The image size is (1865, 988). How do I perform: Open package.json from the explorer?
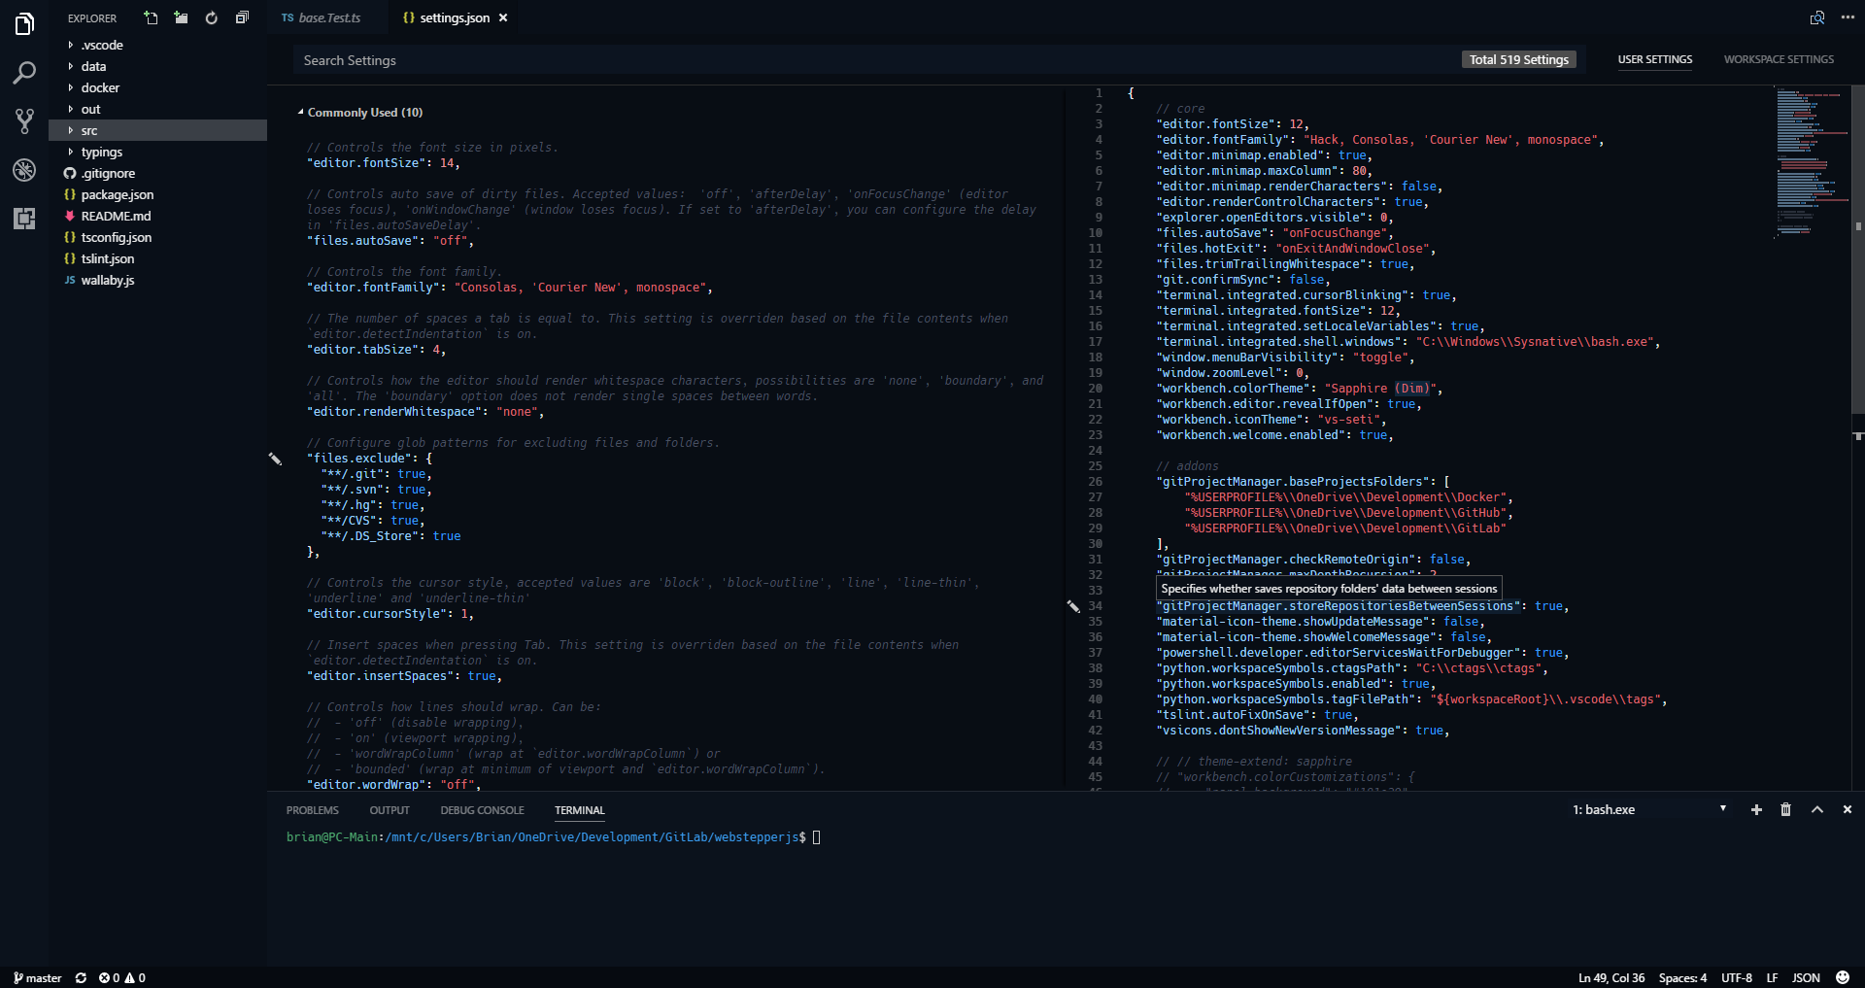point(157,194)
